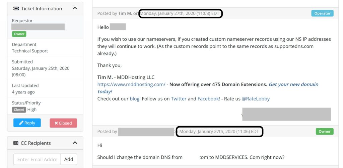This screenshot has height=168, width=343.
Task: Click the blue Operator badge
Action: pos(322,13)
